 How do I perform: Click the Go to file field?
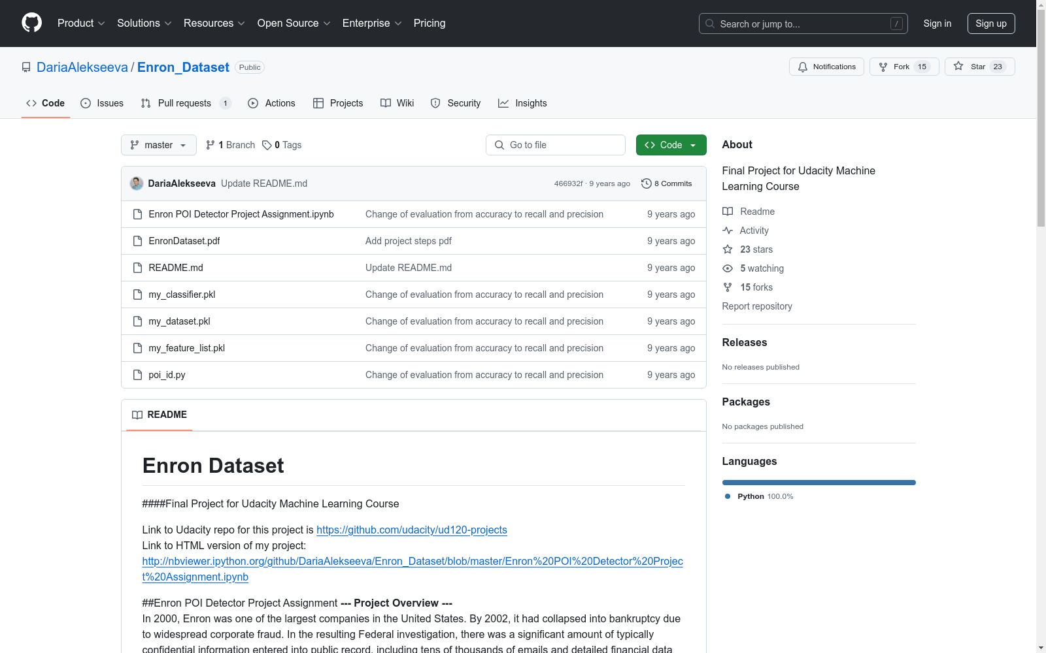[556, 145]
